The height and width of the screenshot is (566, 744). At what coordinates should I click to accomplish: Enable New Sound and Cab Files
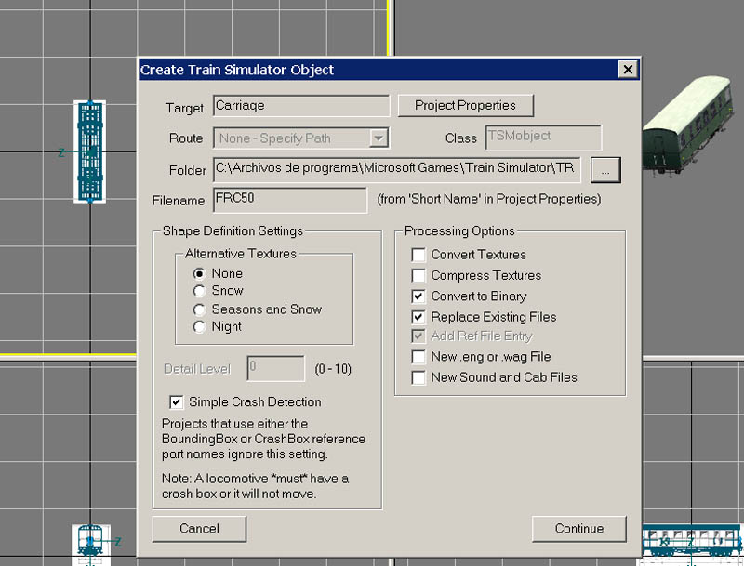click(x=419, y=377)
